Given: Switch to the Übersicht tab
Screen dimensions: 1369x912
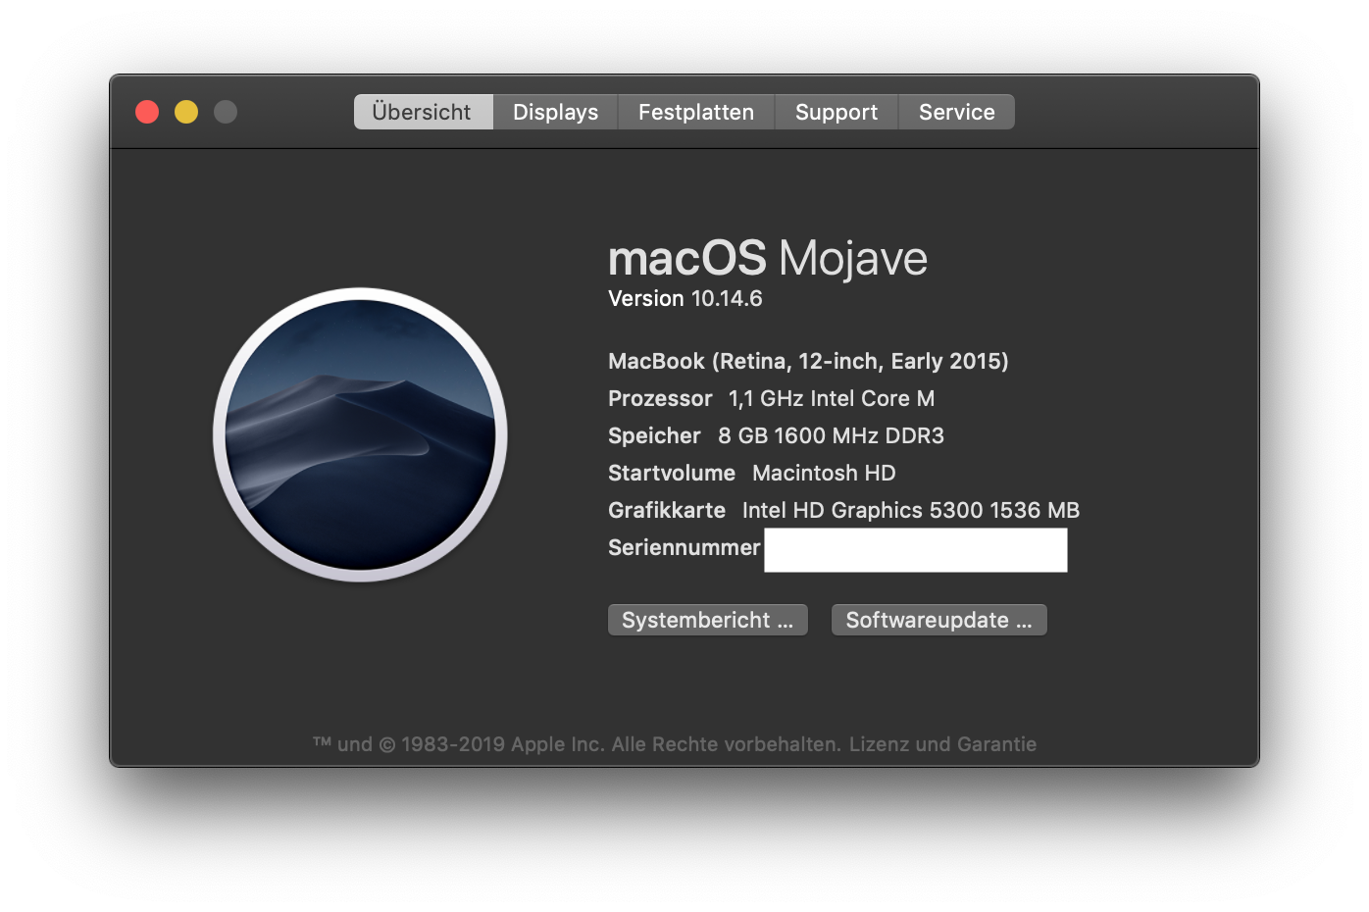Looking at the screenshot, I should 423,112.
